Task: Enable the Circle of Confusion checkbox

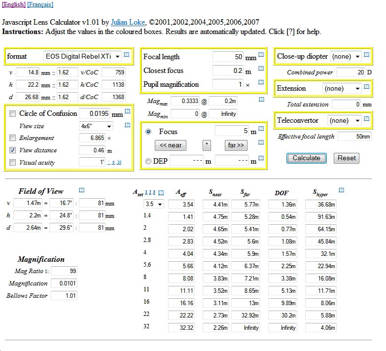Action: pos(13,113)
